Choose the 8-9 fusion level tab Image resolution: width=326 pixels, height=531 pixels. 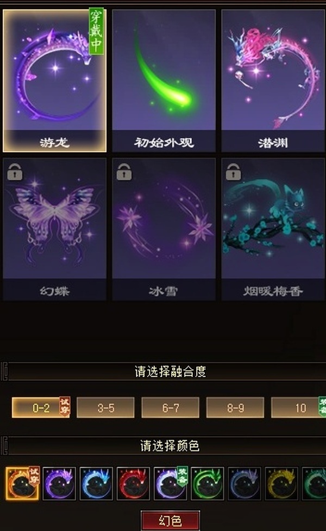pos(235,408)
